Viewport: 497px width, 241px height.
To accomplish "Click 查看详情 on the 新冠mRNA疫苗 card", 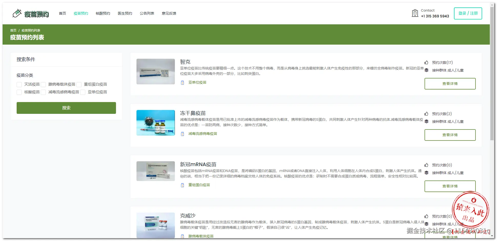I will coord(450,186).
